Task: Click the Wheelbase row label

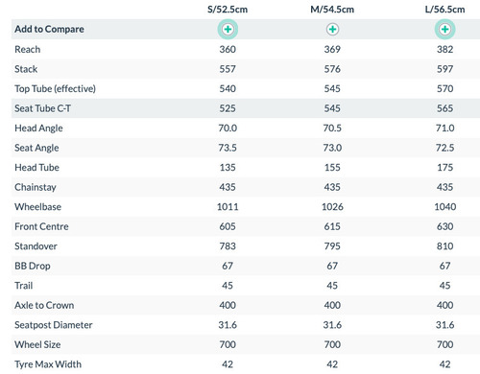Action: [37, 207]
